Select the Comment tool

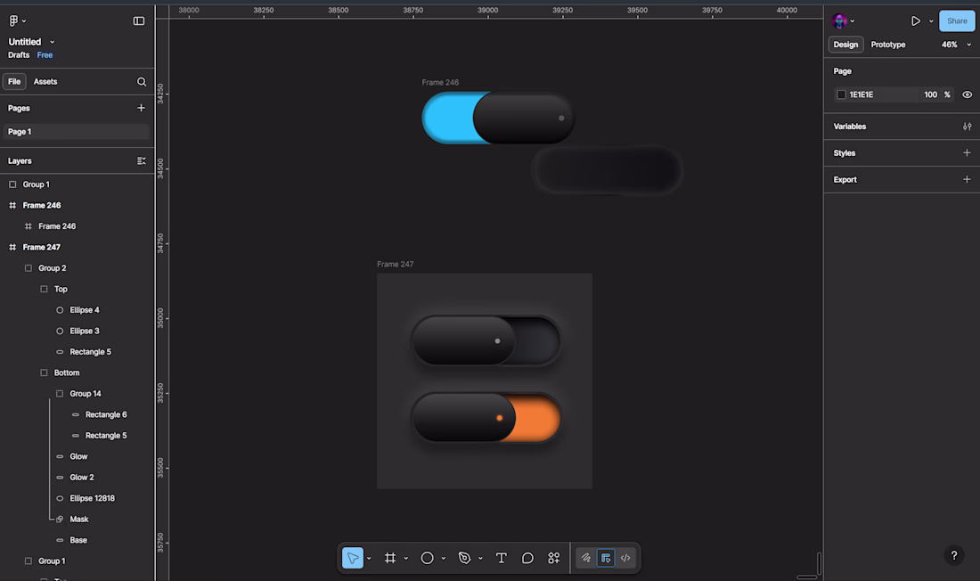click(527, 557)
